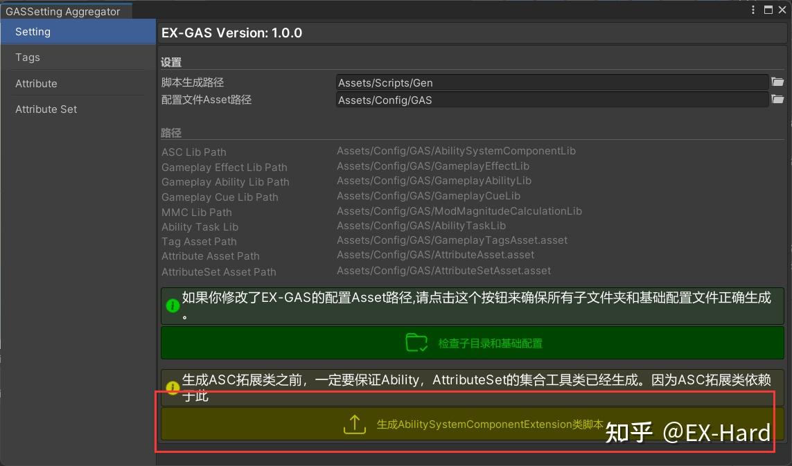Click the 生成AbilitySystemComponentExtension类脚本 button

473,424
